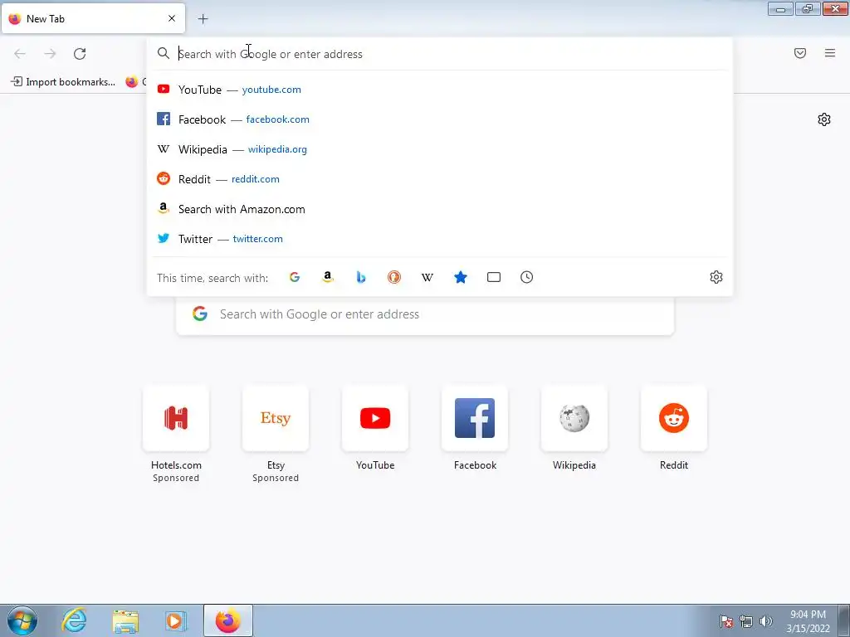Launch Windows Media Player from taskbar
The height and width of the screenshot is (637, 850).
click(176, 620)
